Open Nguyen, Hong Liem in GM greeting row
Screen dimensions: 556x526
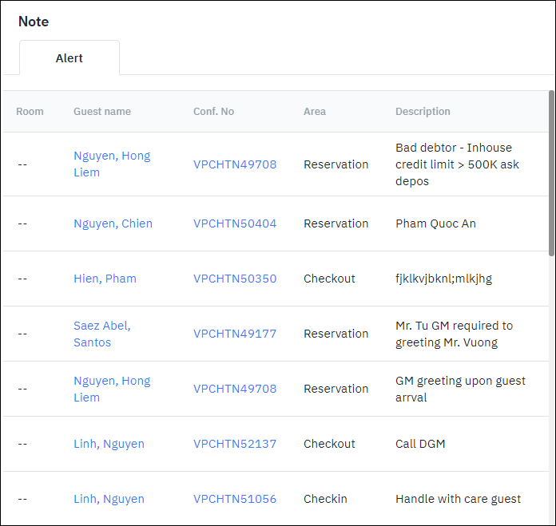(x=112, y=389)
